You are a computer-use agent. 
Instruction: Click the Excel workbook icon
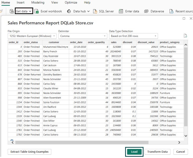pyautogui.click(x=36, y=11)
